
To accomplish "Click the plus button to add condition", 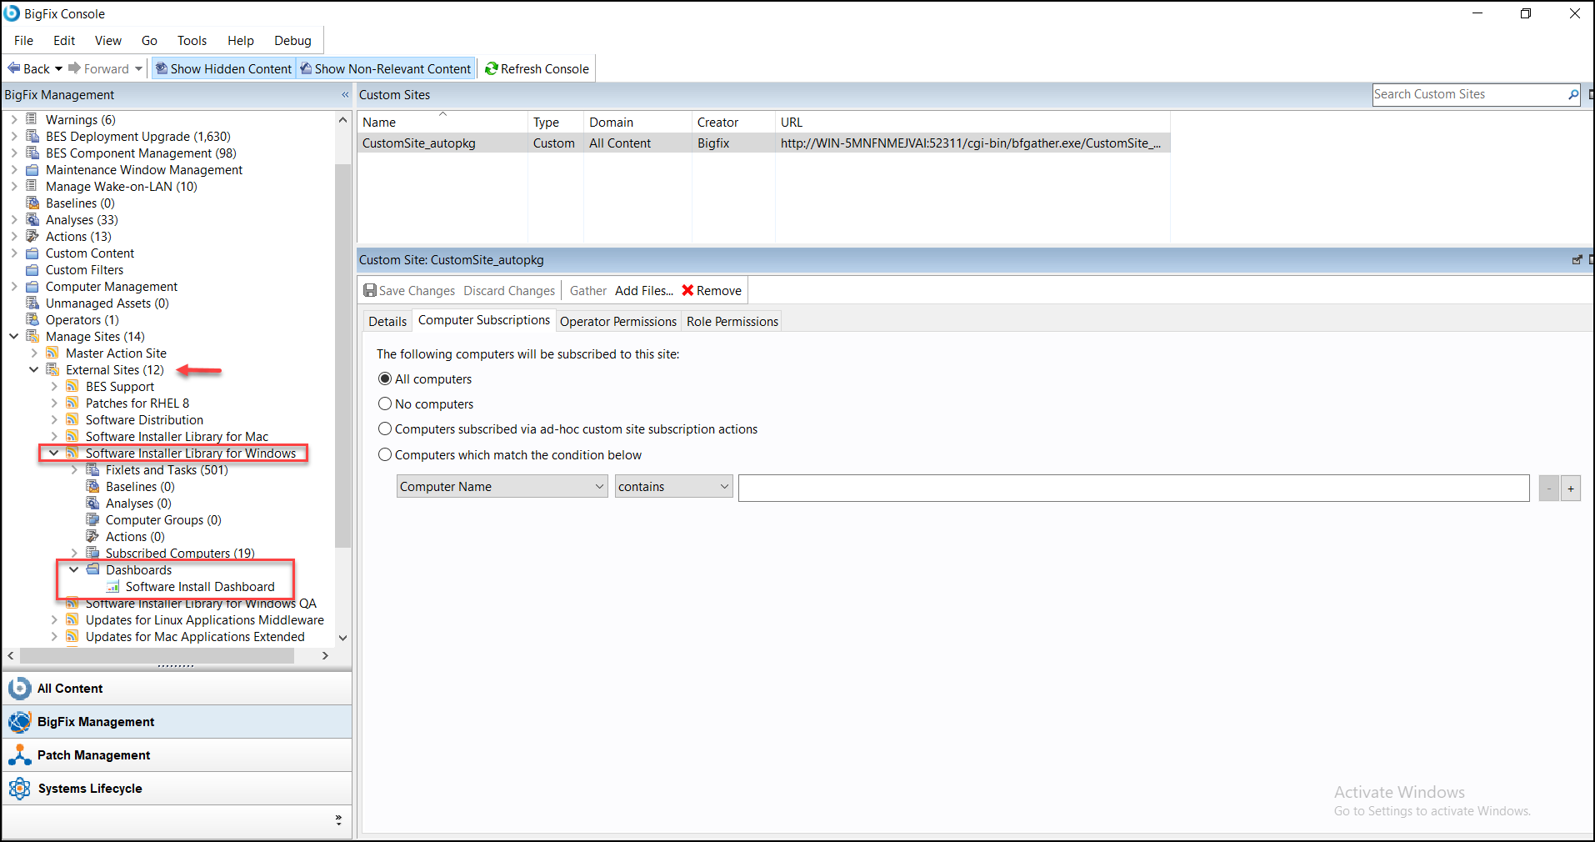I will click(x=1570, y=488).
